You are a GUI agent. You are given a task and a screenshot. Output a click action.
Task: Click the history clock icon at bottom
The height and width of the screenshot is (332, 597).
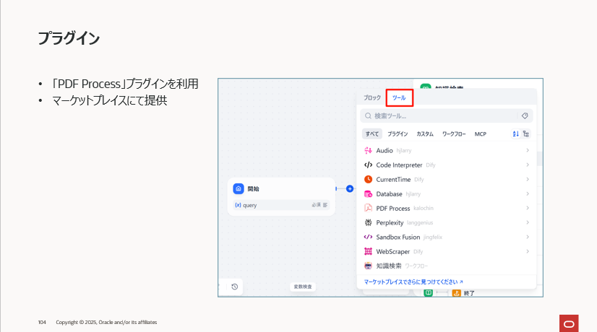coord(234,287)
